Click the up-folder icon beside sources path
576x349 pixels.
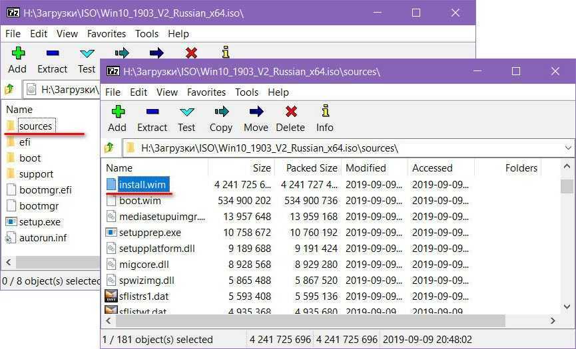click(109, 148)
